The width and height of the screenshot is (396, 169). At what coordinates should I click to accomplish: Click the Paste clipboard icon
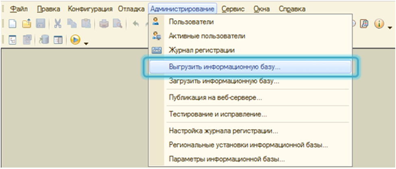(86, 24)
